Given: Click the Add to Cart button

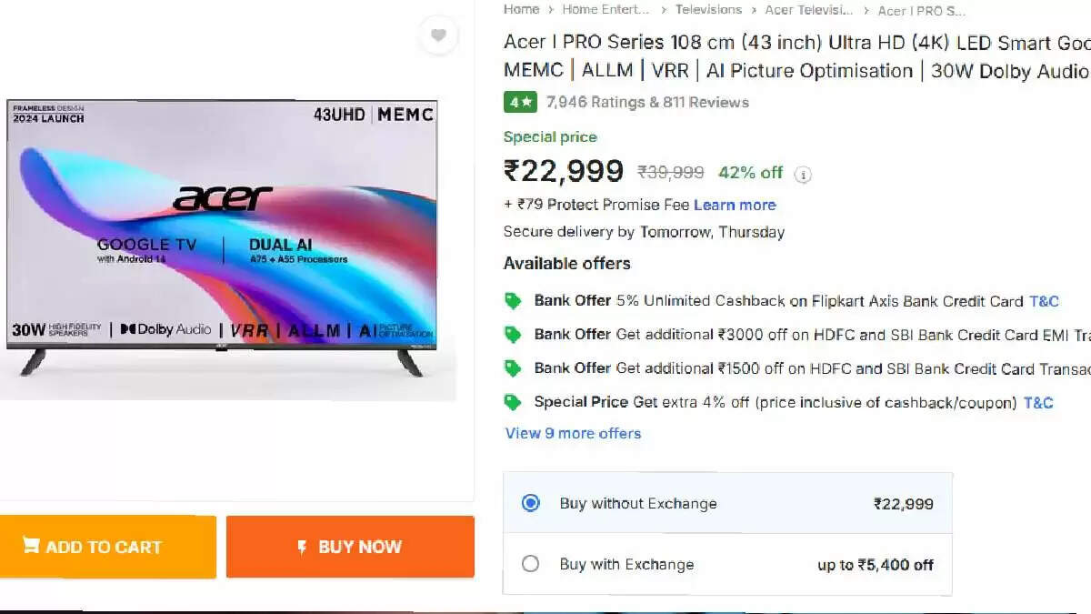Looking at the screenshot, I should coord(108,547).
